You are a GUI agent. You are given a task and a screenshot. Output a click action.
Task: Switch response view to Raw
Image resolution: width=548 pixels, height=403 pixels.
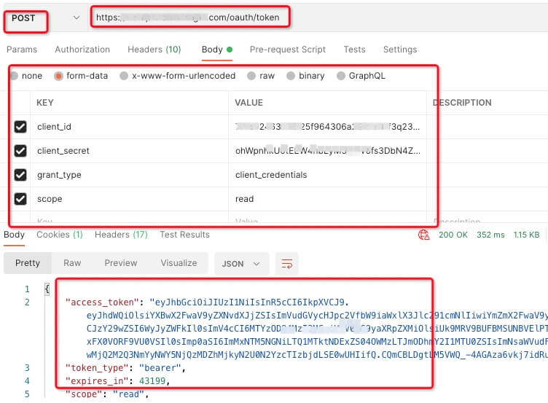point(72,263)
